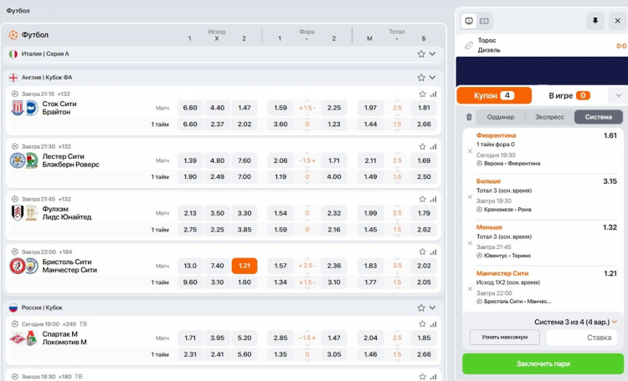Click the green Заключить пари button
Screen dimensions: 628x381
coord(543,363)
